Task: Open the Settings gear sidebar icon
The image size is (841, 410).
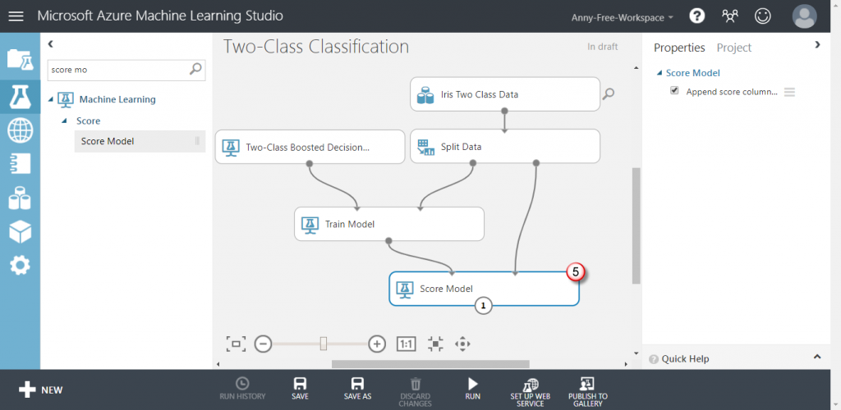Action: coord(20,266)
